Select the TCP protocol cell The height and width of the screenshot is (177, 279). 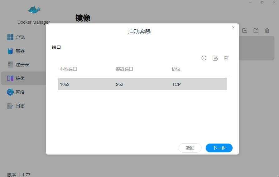[x=176, y=84]
